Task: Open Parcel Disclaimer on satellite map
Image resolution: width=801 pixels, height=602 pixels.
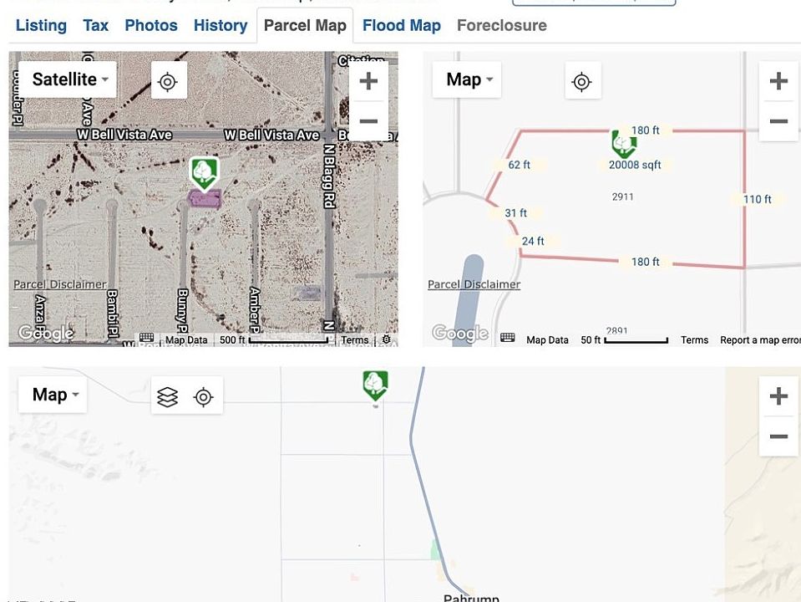Action: tap(60, 284)
